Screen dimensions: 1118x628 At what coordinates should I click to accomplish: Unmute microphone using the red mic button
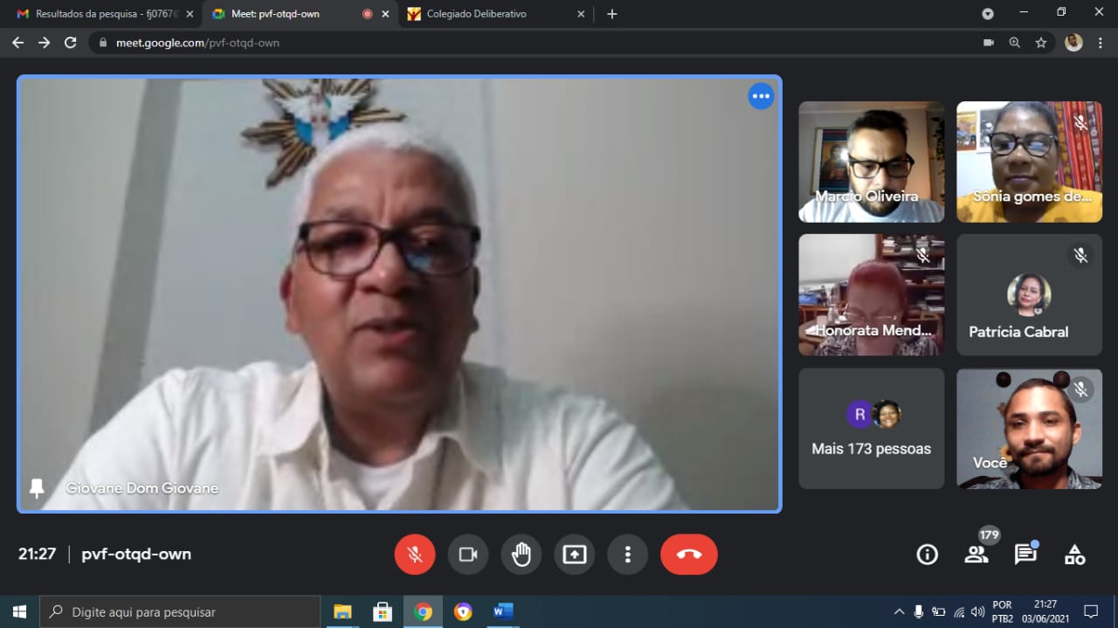(415, 555)
